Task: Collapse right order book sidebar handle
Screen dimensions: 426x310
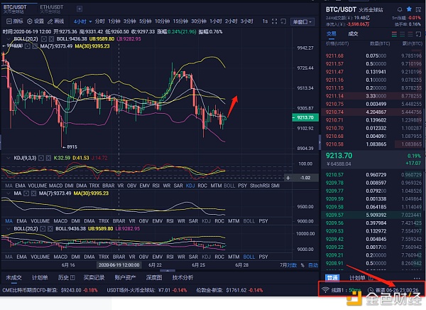Action: click(319, 142)
